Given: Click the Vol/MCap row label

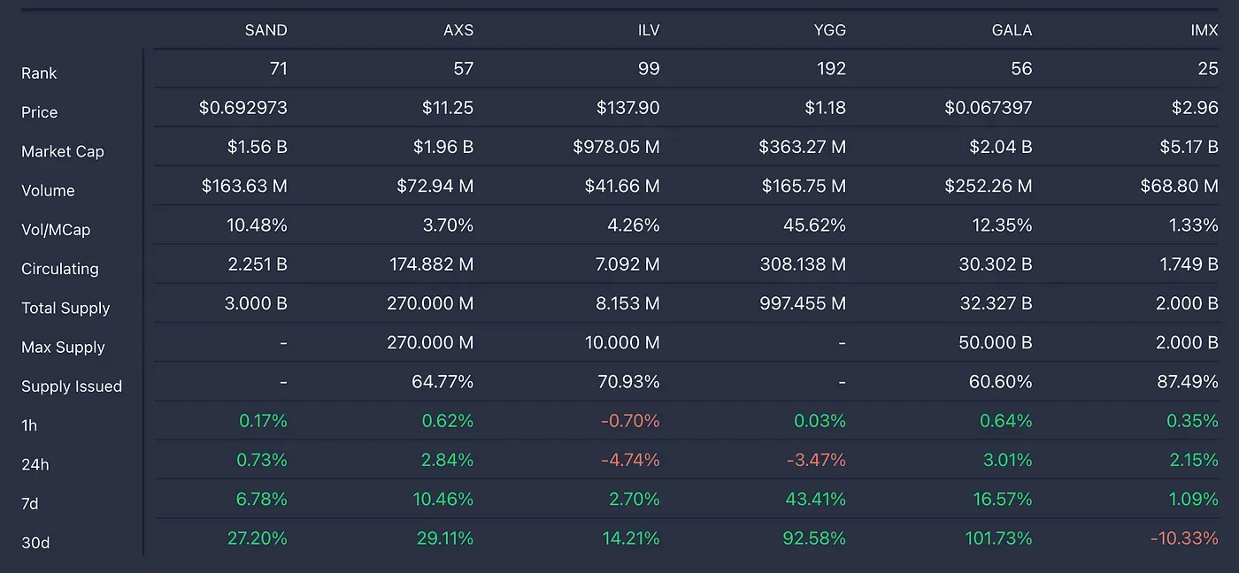Looking at the screenshot, I should (x=56, y=230).
